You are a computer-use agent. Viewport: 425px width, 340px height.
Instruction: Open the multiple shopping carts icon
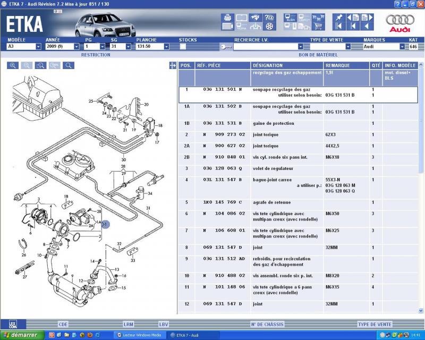pos(318,18)
